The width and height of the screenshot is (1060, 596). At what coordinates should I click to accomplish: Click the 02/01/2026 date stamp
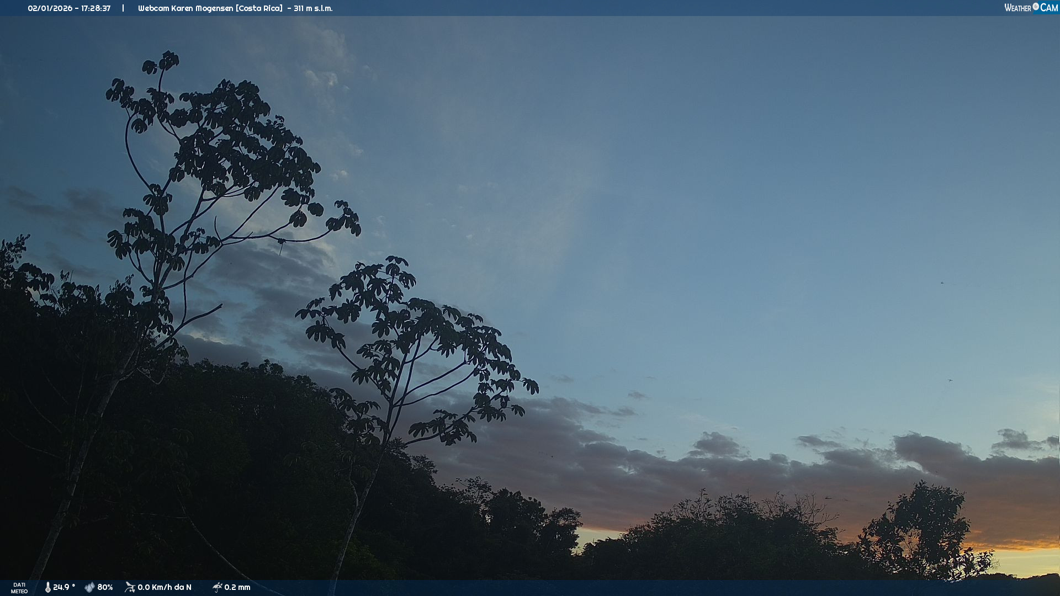point(50,8)
